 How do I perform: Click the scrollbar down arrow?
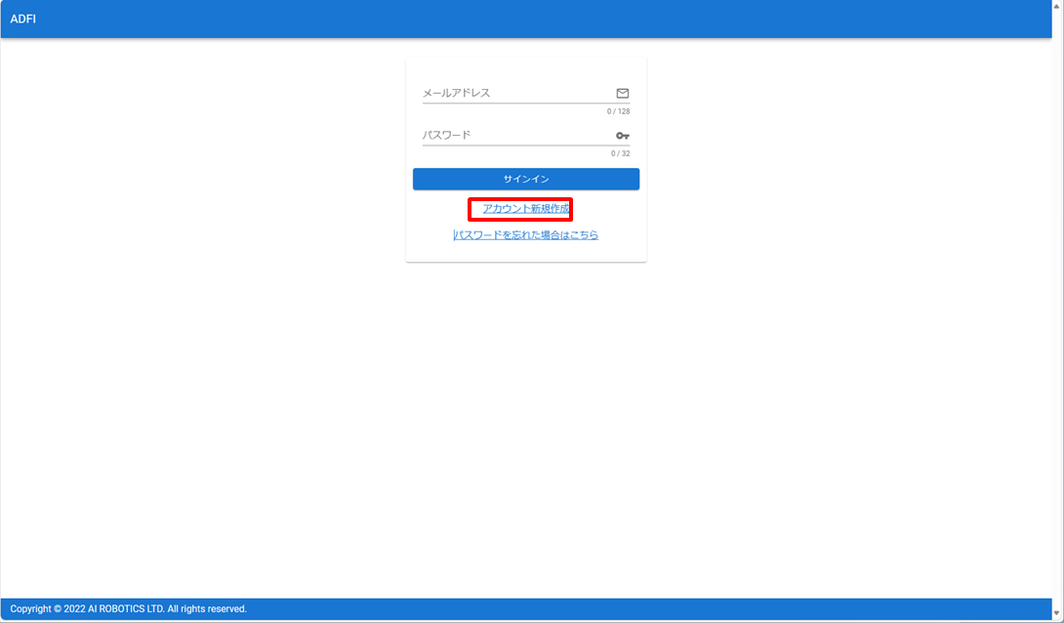[1057, 614]
